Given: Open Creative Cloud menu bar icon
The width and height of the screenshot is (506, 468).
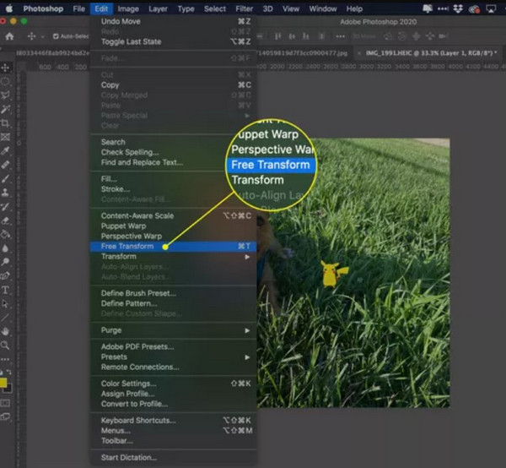Looking at the screenshot, I should [474, 9].
